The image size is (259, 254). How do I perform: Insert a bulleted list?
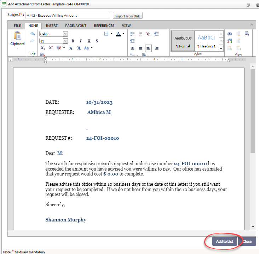(x=133, y=34)
